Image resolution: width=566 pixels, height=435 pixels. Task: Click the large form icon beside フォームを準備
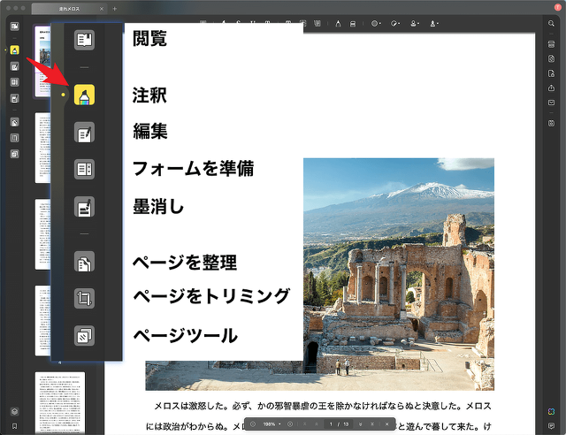[x=85, y=168]
